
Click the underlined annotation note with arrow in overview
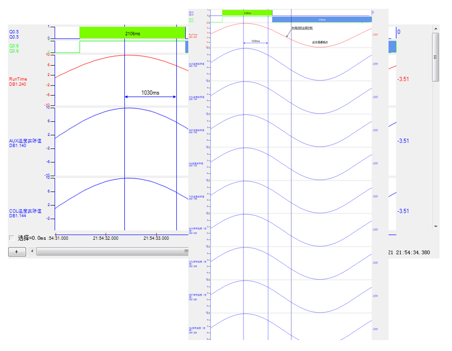pyautogui.click(x=302, y=28)
